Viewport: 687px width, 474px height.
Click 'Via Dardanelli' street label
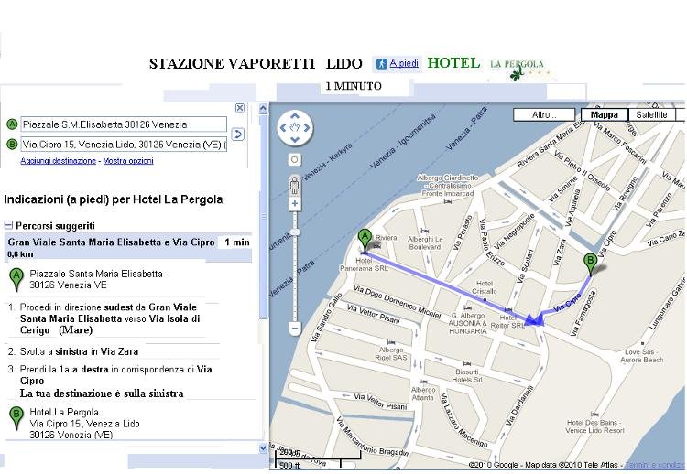(x=519, y=405)
